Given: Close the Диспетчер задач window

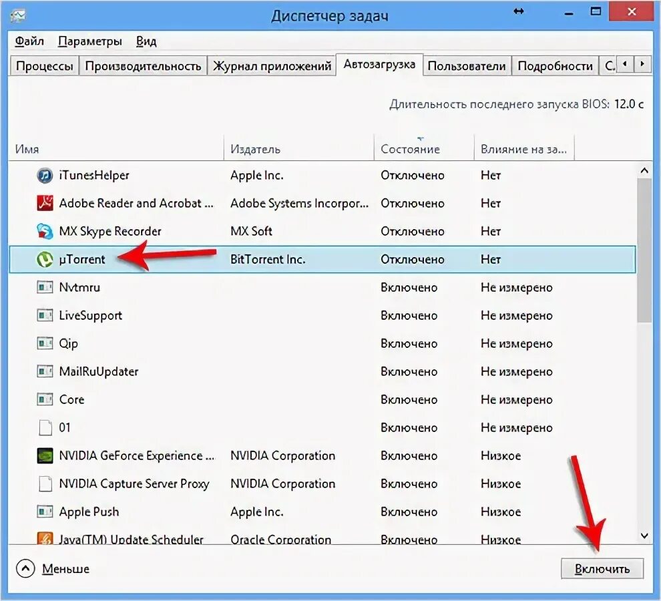Looking at the screenshot, I should [632, 12].
